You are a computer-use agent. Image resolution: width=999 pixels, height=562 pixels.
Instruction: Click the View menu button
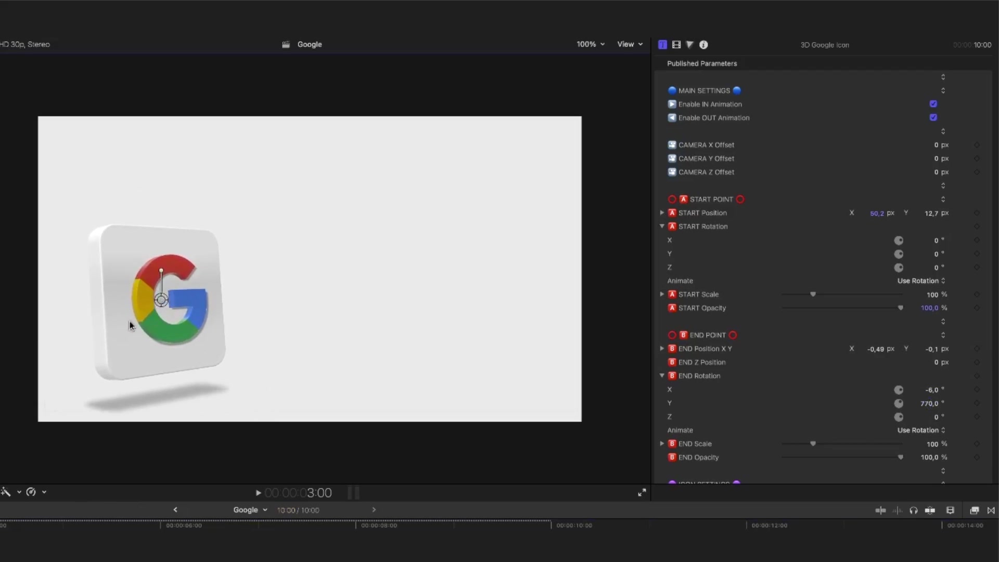(629, 44)
